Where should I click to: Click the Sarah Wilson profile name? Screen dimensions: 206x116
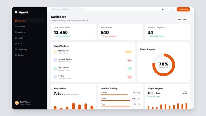[x=25, y=102]
